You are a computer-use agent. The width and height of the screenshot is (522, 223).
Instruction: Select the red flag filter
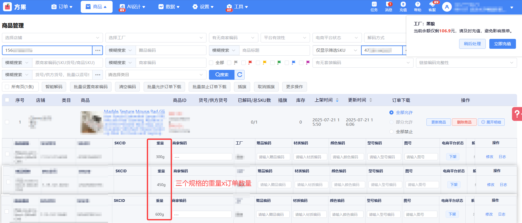point(250,63)
